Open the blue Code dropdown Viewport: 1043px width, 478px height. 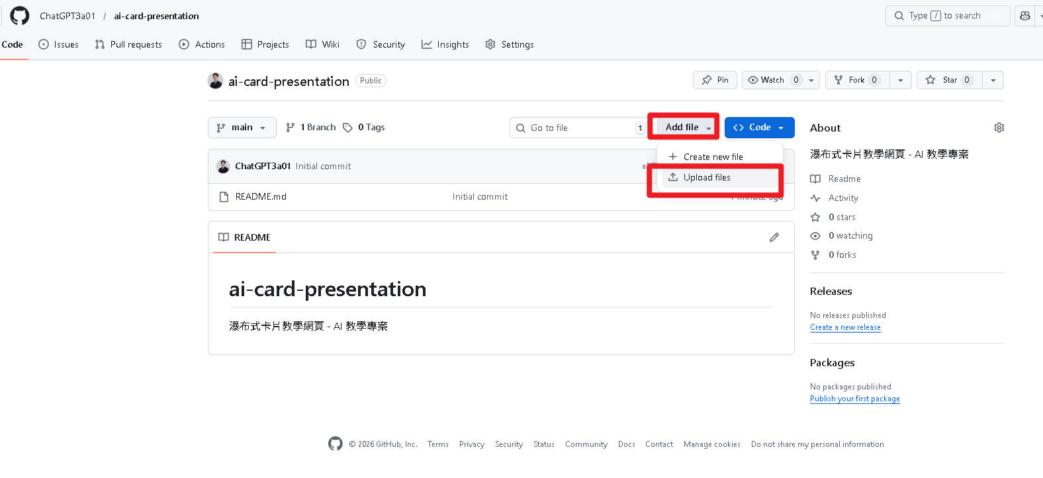click(759, 128)
